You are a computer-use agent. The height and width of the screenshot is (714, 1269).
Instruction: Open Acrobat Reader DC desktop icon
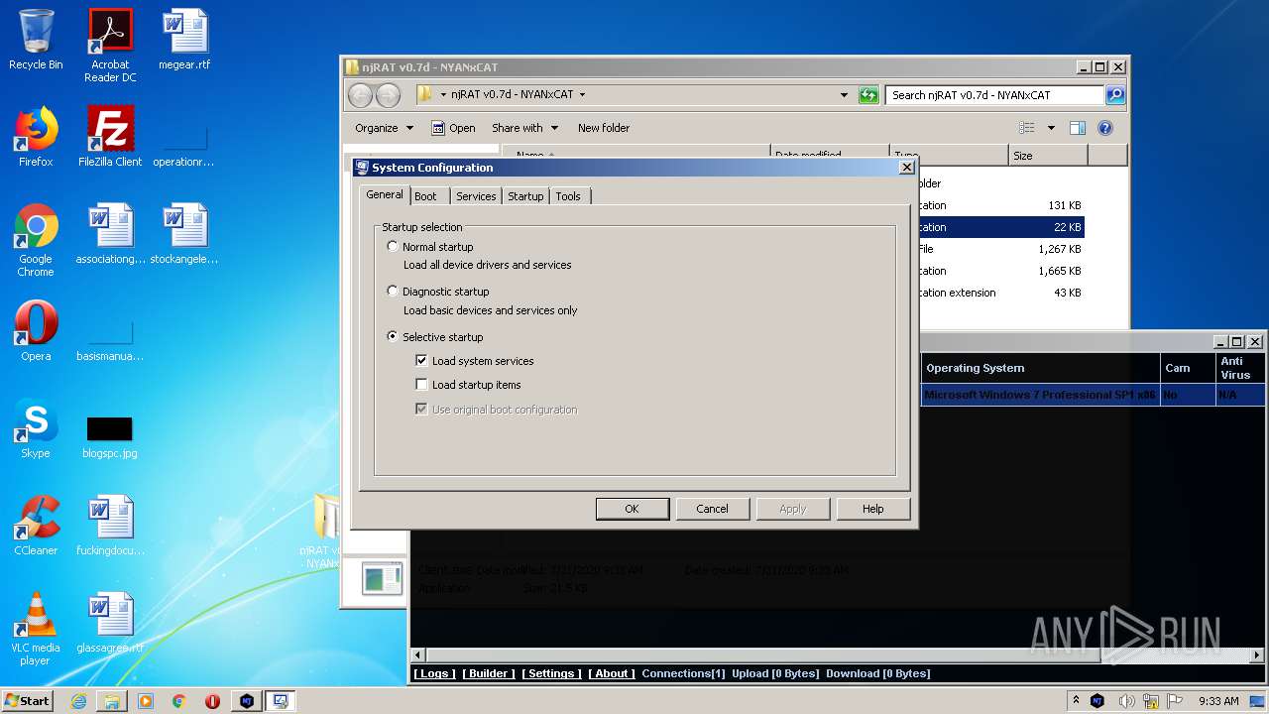pos(110,46)
